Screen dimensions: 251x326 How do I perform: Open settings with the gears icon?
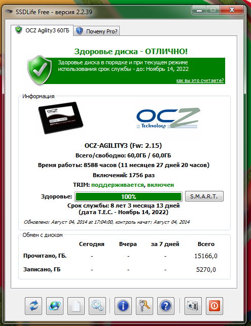tap(97, 306)
